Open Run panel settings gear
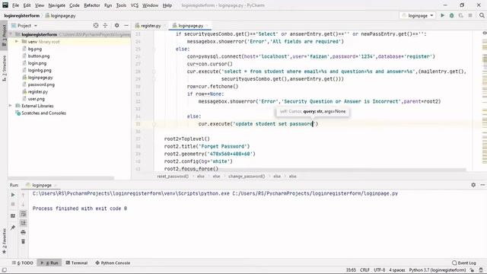This screenshot has width=487, height=274. [x=473, y=185]
